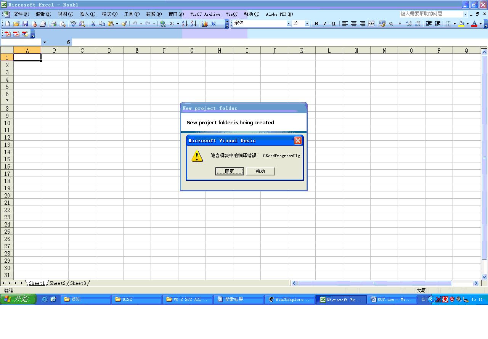Switch to the Sheet2 tab
Screen dimensions: 488x339
58,283
